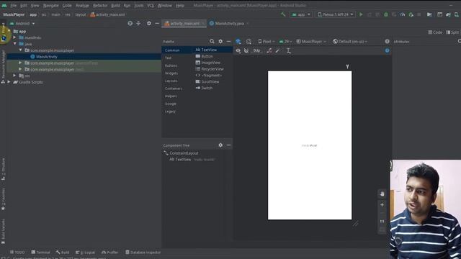Open the Terminal tool window
The width and height of the screenshot is (461, 259).
(x=40, y=253)
